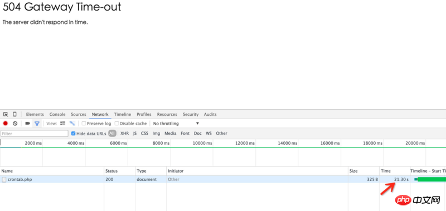
Task: Click into the Filter text field
Action: (x=35, y=134)
